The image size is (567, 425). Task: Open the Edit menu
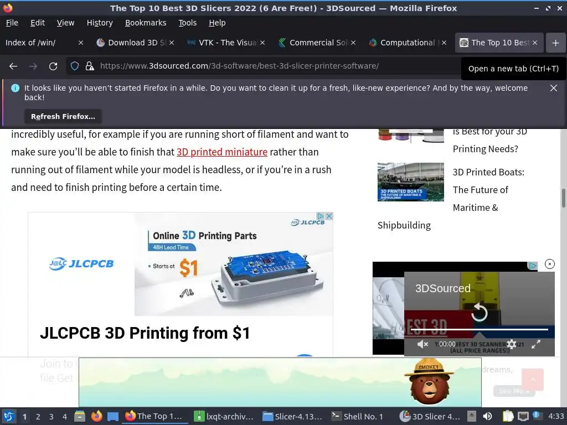pyautogui.click(x=38, y=23)
